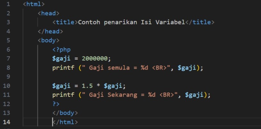This screenshot has width=261, height=129.
Task: Place cursor on the closing head tag
Action: pos(50,31)
